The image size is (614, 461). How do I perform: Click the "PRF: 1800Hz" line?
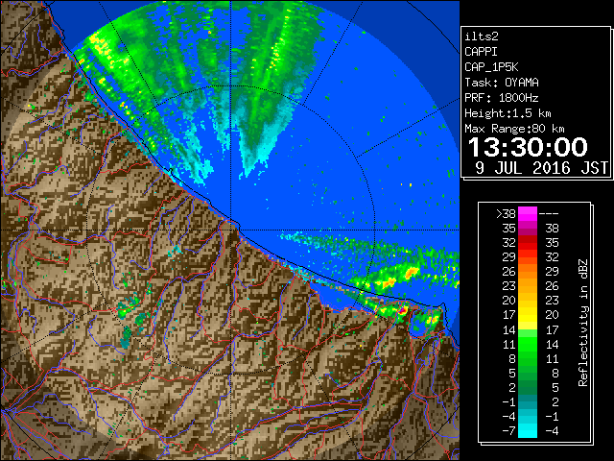(502, 98)
